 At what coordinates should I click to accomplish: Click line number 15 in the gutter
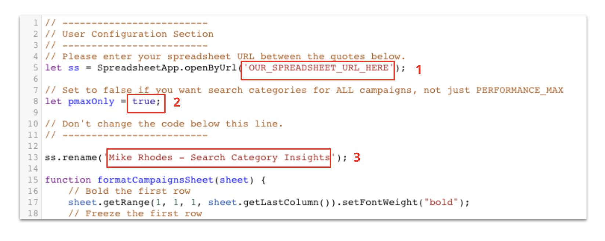point(33,180)
